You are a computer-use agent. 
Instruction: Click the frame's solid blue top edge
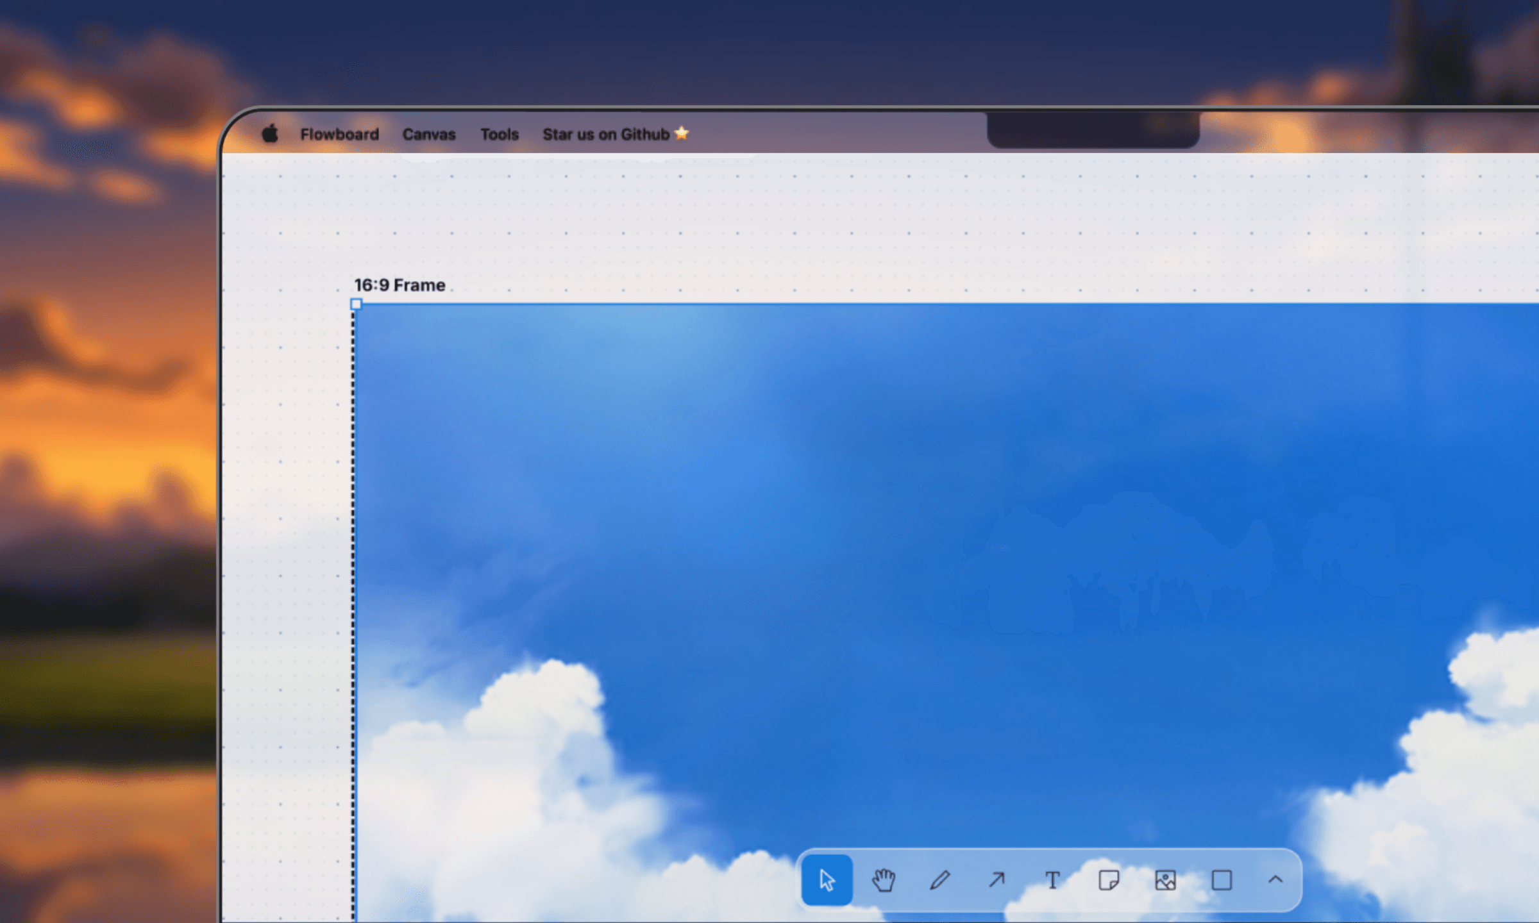tap(898, 304)
